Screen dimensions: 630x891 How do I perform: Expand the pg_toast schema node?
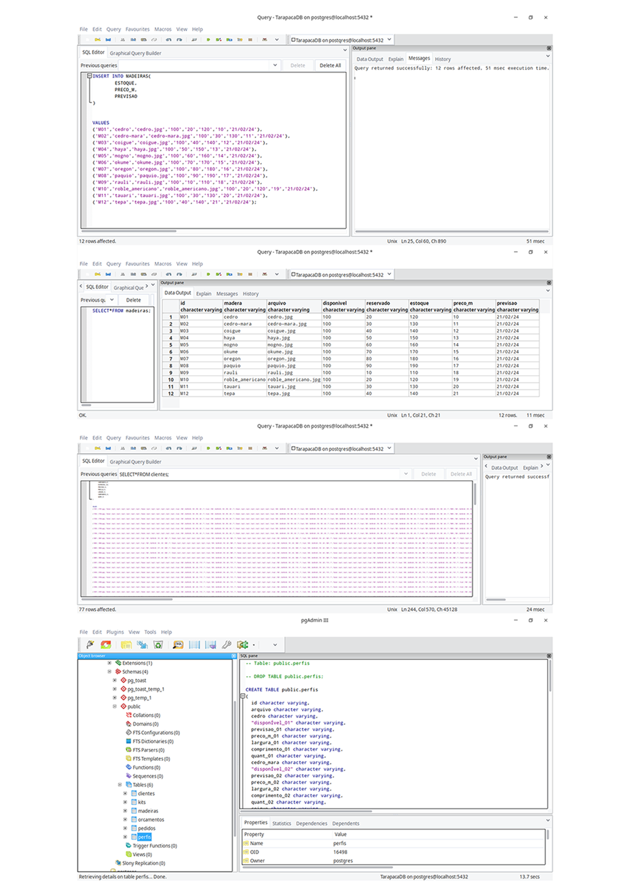point(115,680)
